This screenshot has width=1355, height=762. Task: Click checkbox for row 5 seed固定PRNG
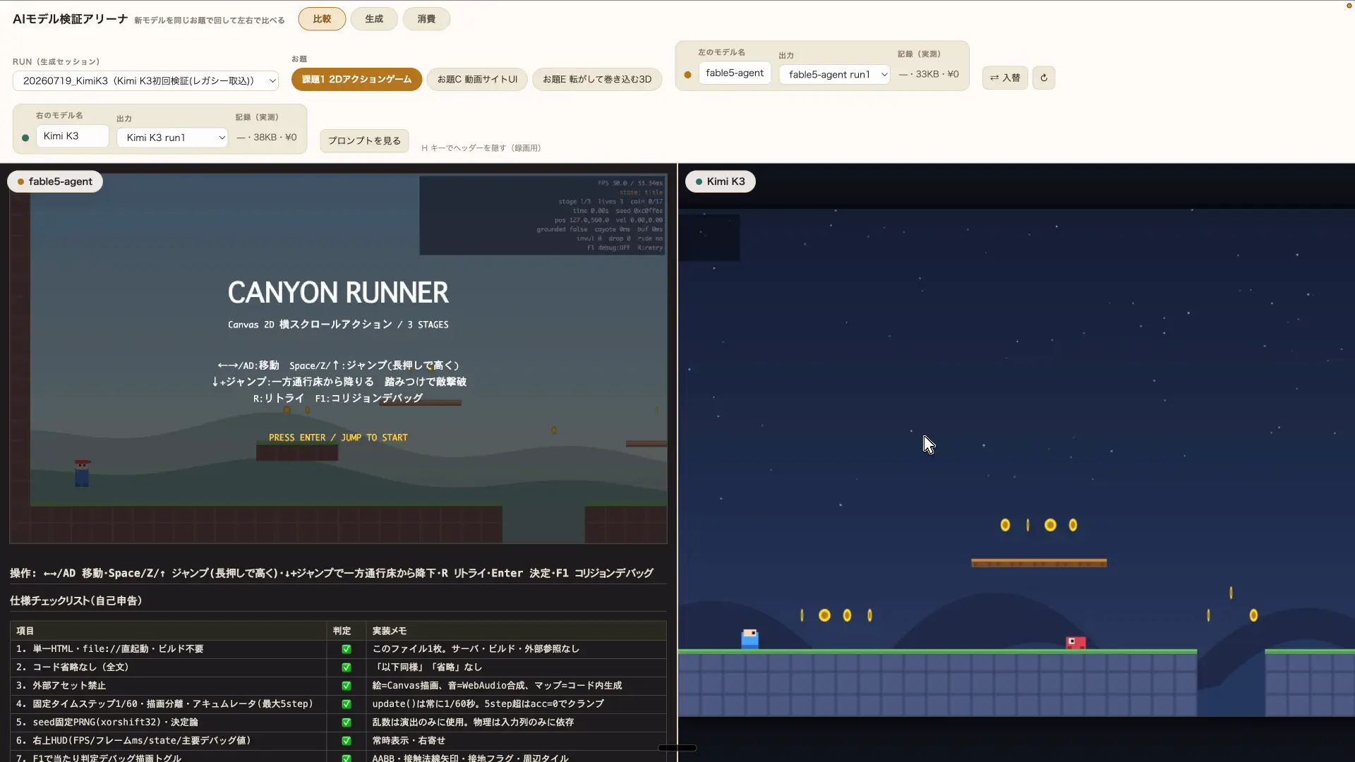coord(347,722)
